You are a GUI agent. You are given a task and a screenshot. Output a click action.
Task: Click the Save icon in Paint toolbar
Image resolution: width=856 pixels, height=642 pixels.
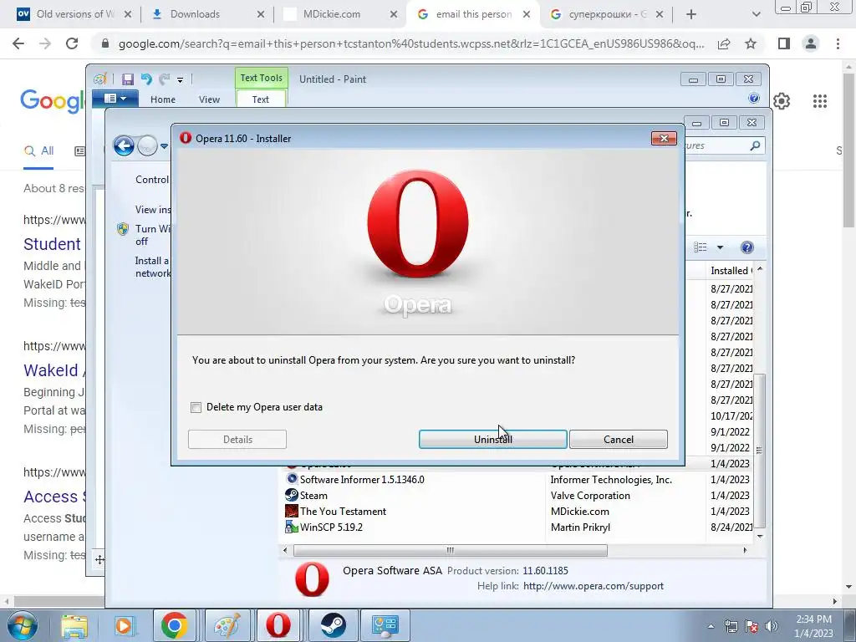[x=128, y=79]
